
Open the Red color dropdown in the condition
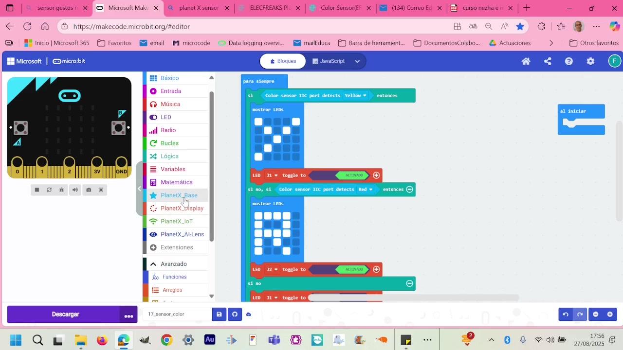point(365,189)
